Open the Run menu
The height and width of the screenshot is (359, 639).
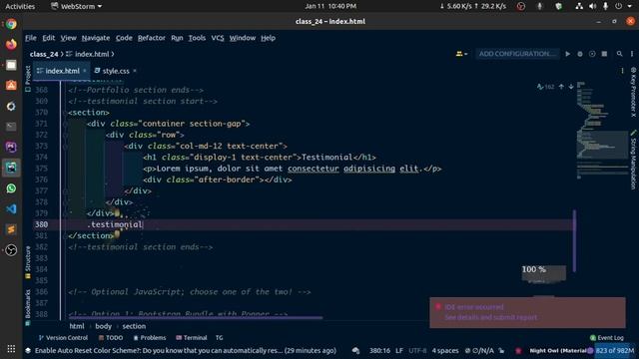point(177,38)
